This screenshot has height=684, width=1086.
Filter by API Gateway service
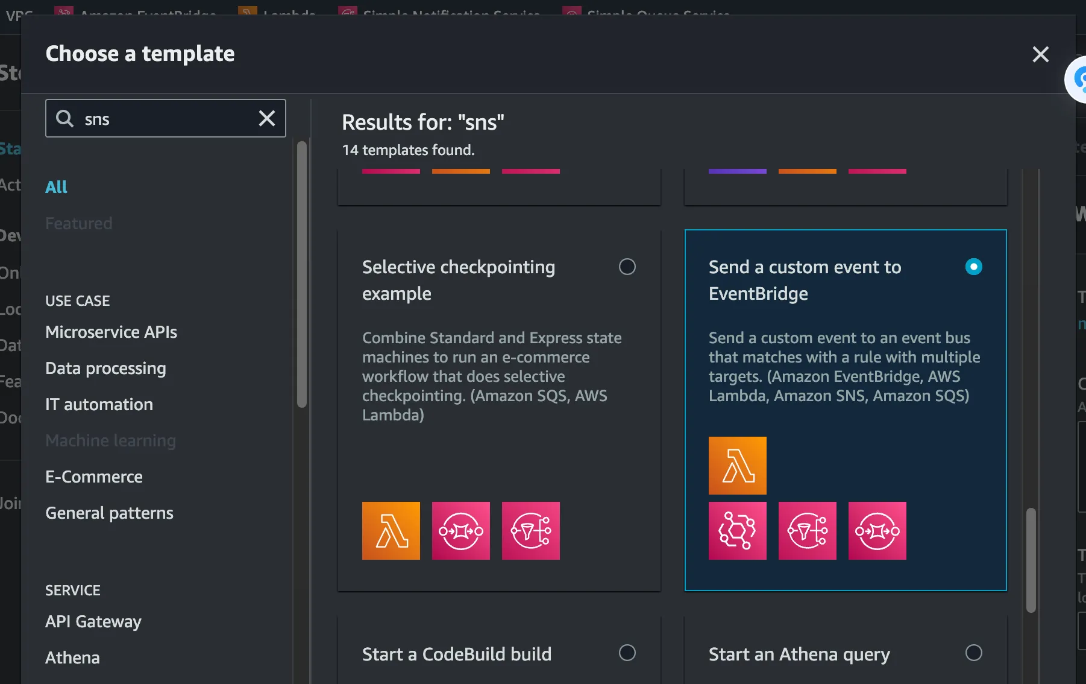click(x=93, y=621)
